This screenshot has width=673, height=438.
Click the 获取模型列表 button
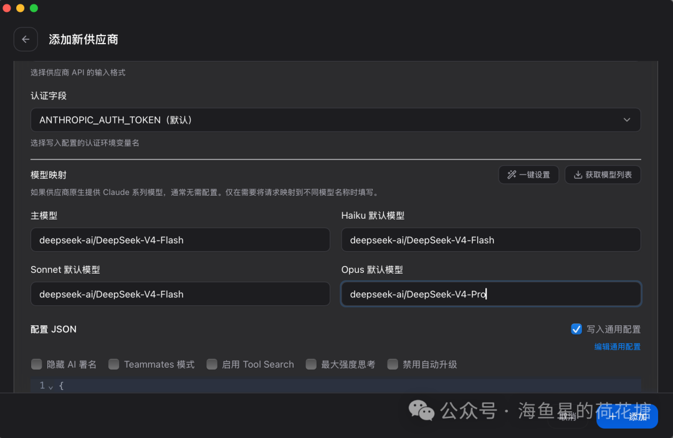point(603,174)
